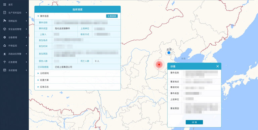Click the 发生时间 label

pos(43,46)
